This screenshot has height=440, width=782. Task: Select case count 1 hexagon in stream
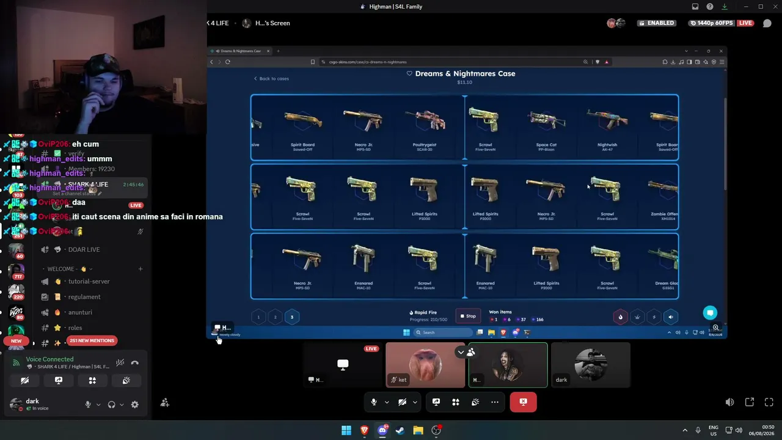coord(258,317)
